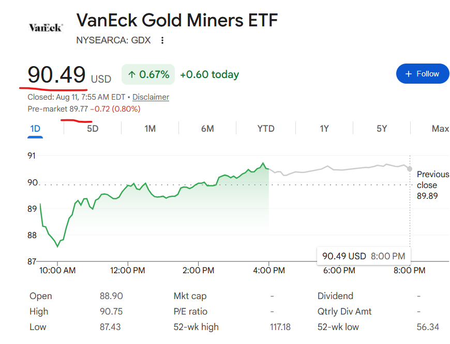Click the VanEck logo

pyautogui.click(x=46, y=28)
